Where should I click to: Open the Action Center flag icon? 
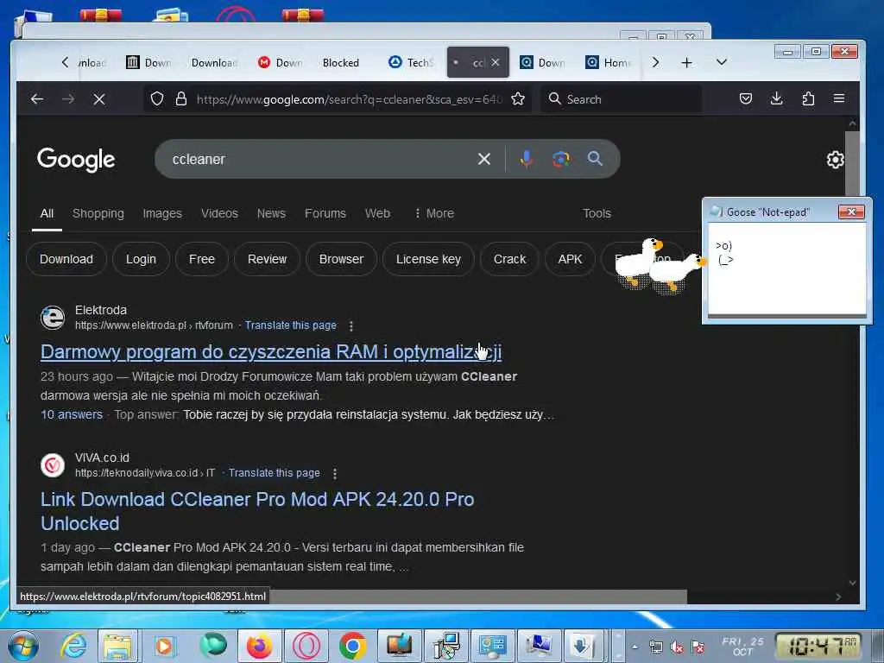tap(698, 647)
